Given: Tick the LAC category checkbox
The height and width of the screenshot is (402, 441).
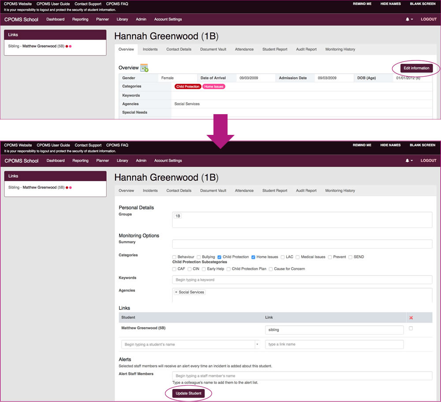Looking at the screenshot, I should [x=282, y=257].
